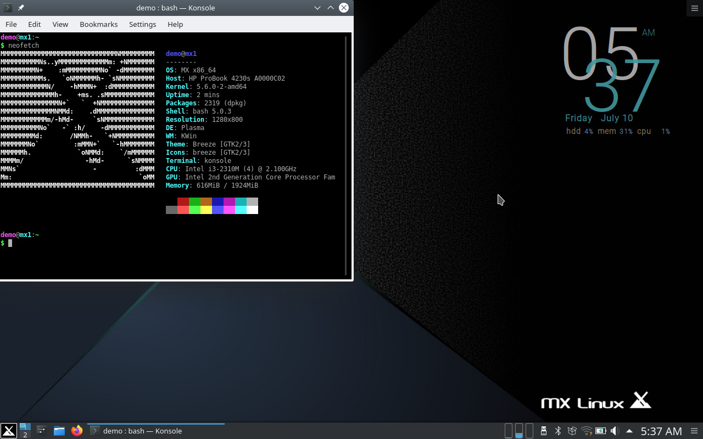Mute audio via the speaker tray icon

pyautogui.click(x=615, y=430)
